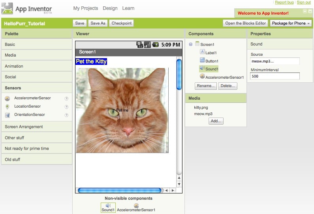314x214 pixels.
Task: Click the viewer scroll right arrow
Action: click(173, 190)
